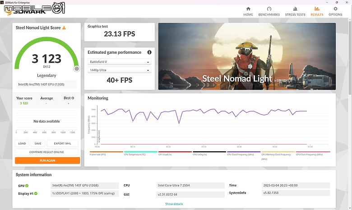
Task: Click the DISPLAY1 2880 × 1800 field
Action: (85, 193)
